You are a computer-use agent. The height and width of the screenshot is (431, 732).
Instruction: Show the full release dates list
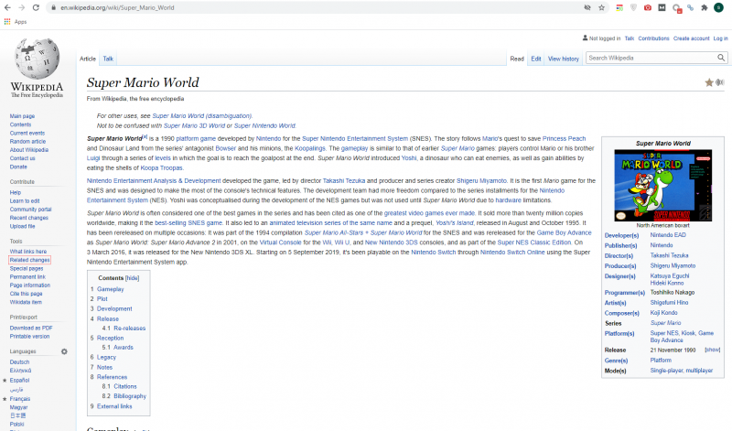tap(712, 350)
